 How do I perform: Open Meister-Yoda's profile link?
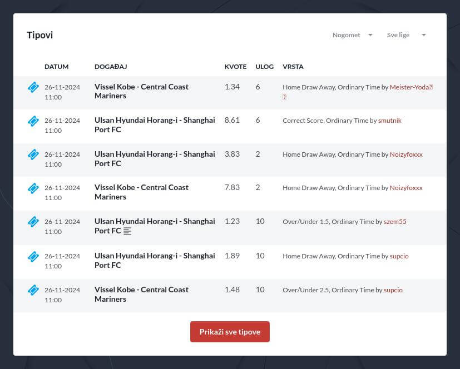pyautogui.click(x=411, y=87)
